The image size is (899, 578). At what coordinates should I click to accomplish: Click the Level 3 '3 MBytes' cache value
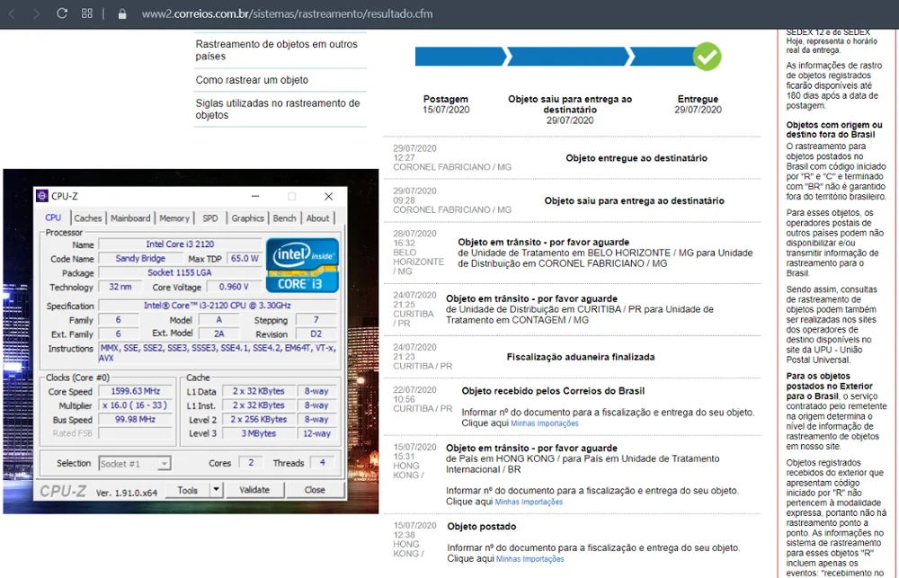[x=259, y=433]
